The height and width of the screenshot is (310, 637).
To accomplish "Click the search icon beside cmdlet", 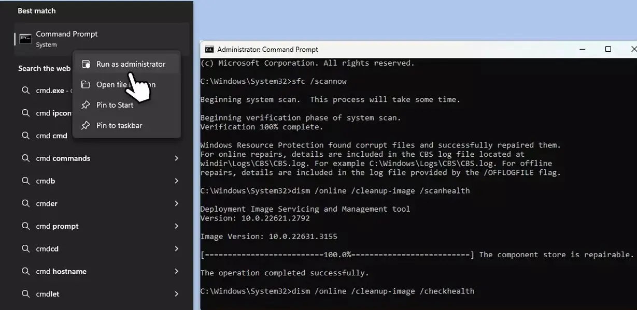I will point(25,294).
